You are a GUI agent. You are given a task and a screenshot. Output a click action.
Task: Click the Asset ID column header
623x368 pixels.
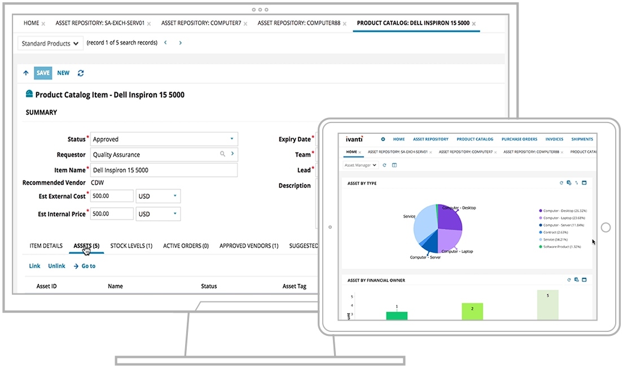click(x=46, y=286)
